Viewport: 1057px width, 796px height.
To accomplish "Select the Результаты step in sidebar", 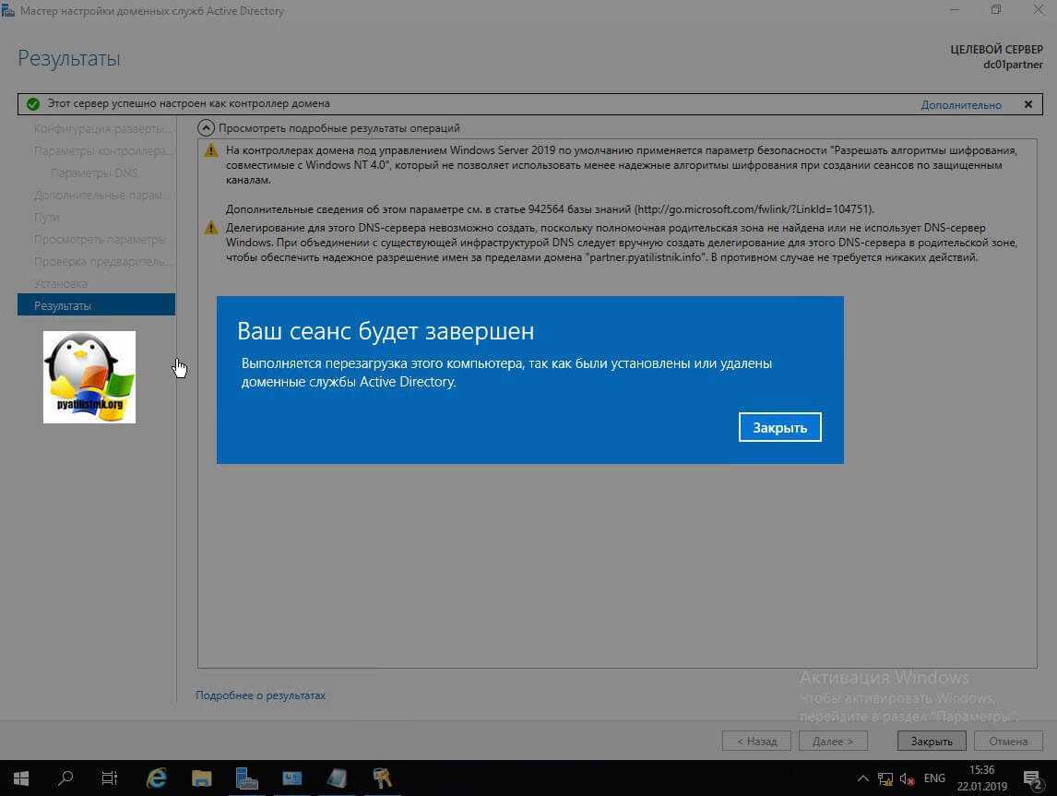I will [97, 305].
